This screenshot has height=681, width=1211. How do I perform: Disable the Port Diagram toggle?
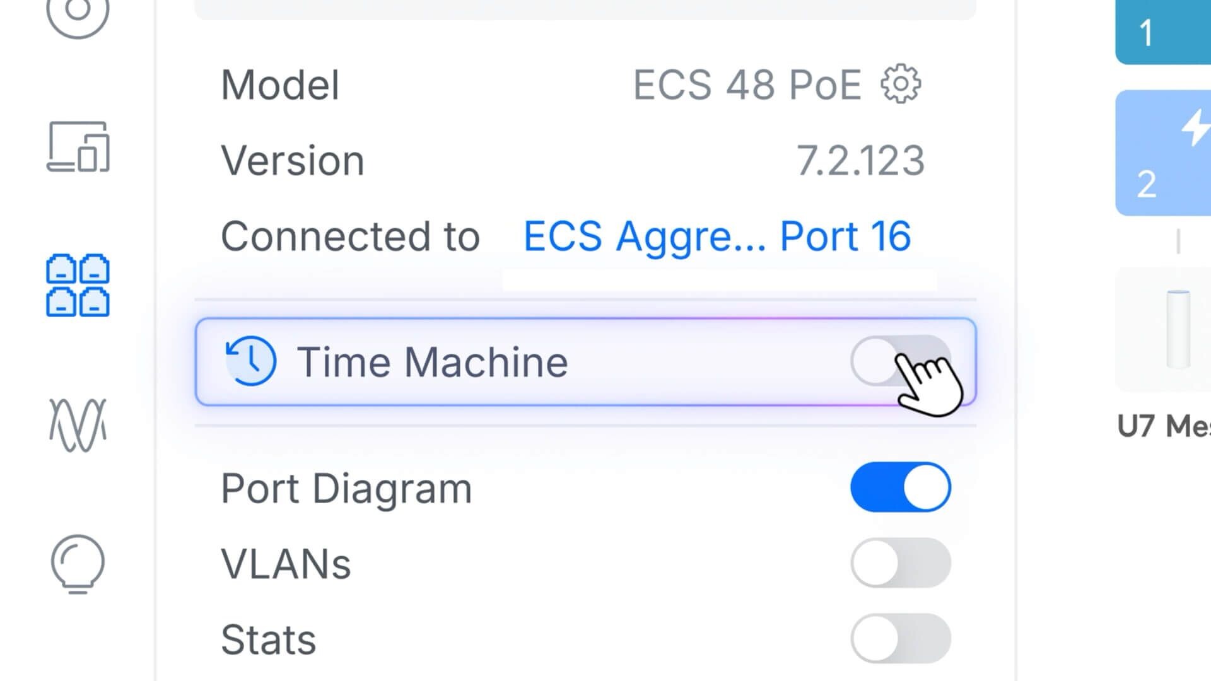901,487
